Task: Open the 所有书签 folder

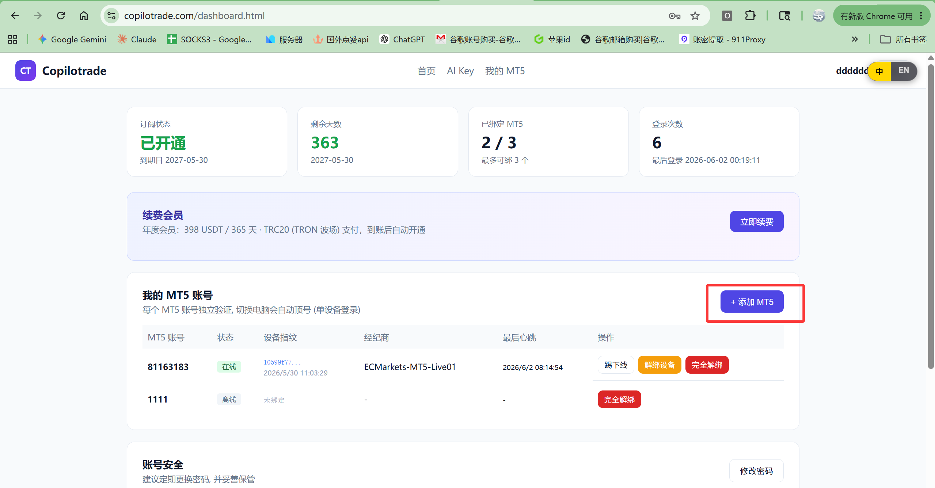Action: coord(903,39)
